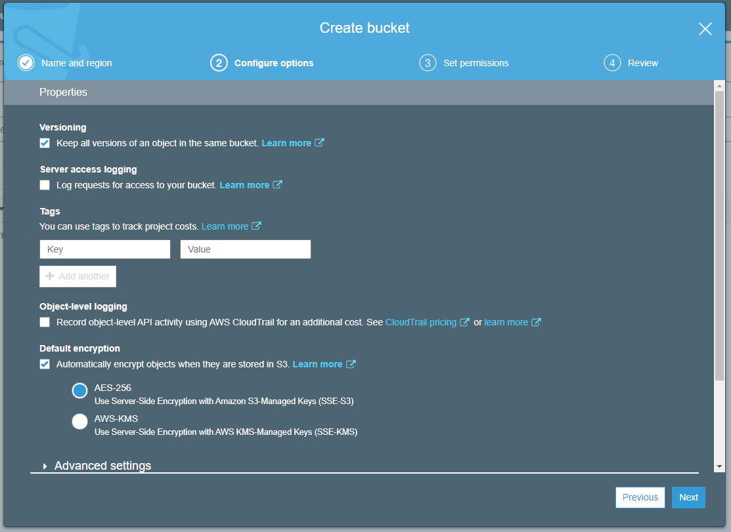
Task: Click the SSE-S3 description text
Action: tap(224, 401)
